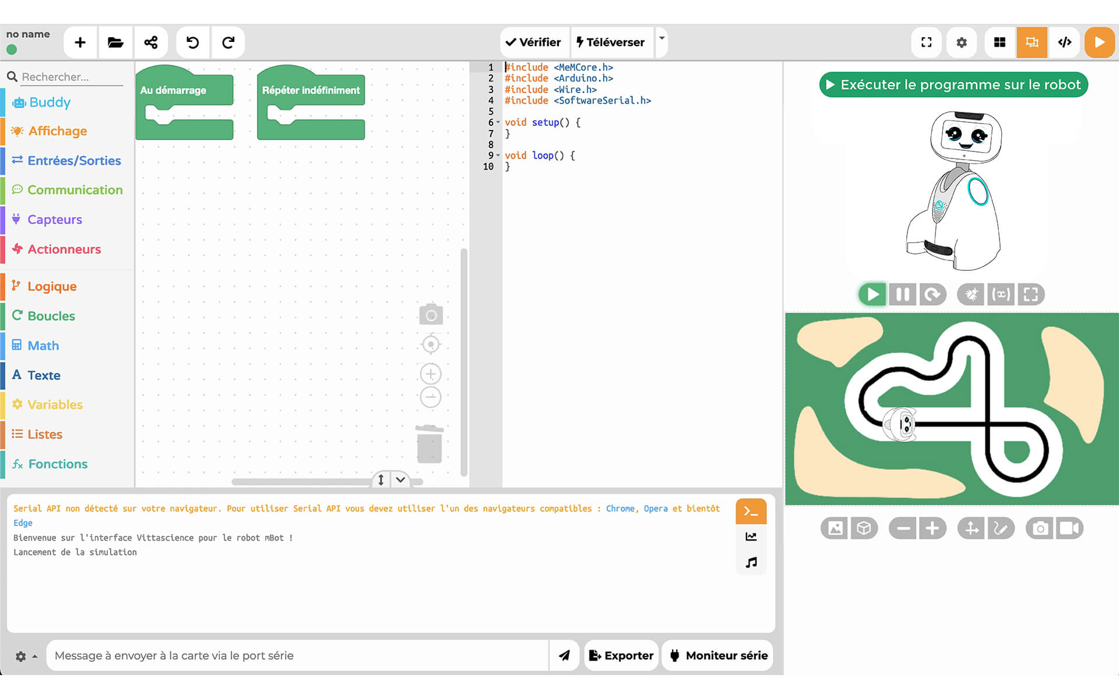Toggle the simulator view mode button
1119x699 pixels.
click(1032, 42)
